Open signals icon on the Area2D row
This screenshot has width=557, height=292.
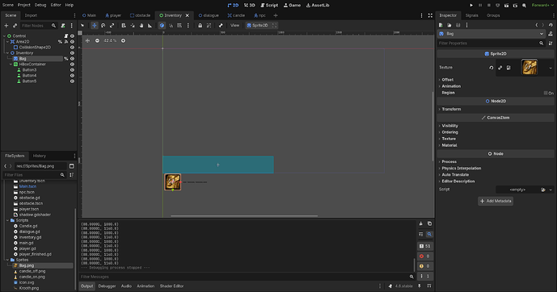(66, 41)
